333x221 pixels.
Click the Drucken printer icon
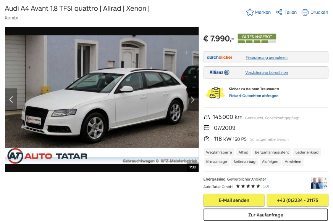305,13
